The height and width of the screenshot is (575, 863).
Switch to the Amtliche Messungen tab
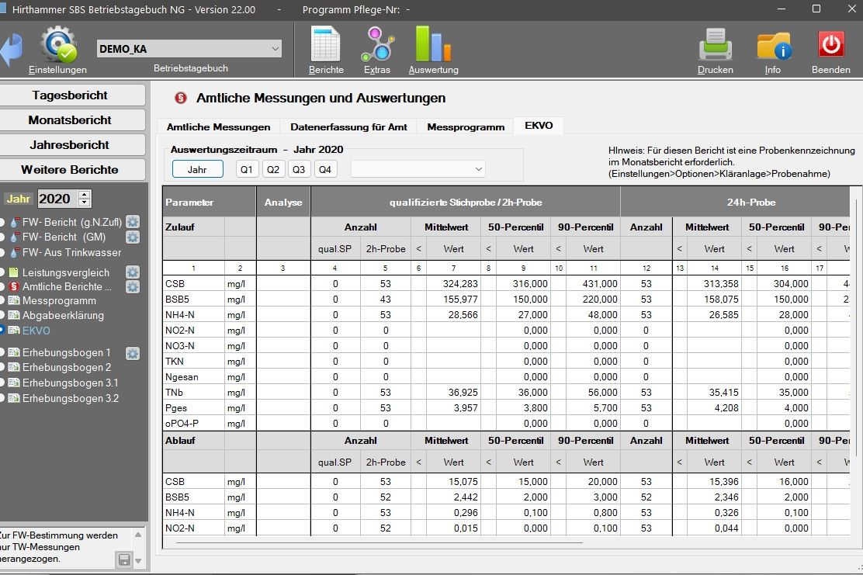[218, 126]
